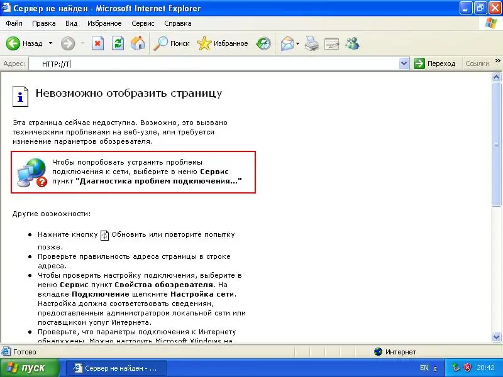The width and height of the screenshot is (503, 377).
Task: Open the Файл menu
Action: click(14, 23)
